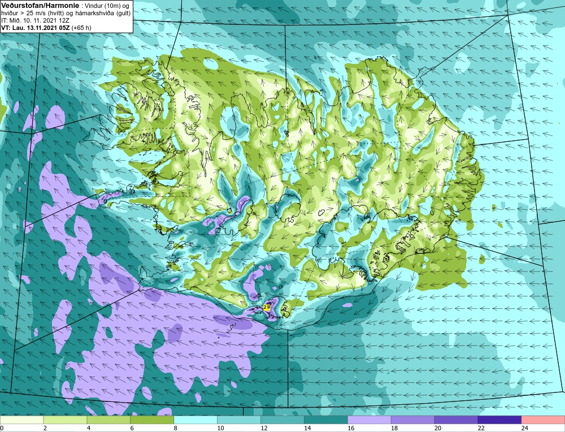The width and height of the screenshot is (565, 432).
Task: Click the 8–10 m/s pale cyan swatch
Action: 195,420
